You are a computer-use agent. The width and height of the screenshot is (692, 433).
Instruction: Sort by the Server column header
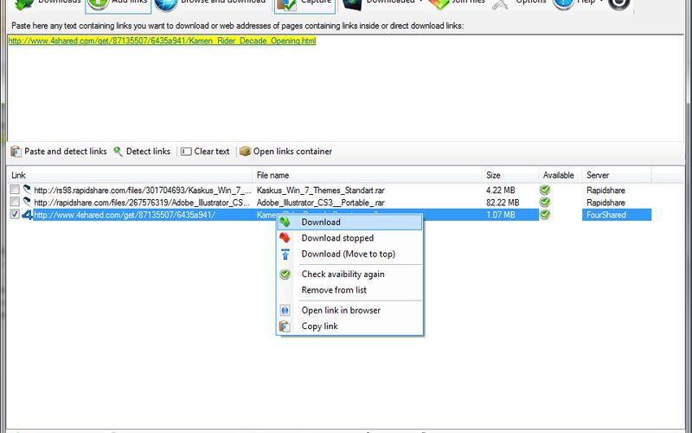point(617,176)
